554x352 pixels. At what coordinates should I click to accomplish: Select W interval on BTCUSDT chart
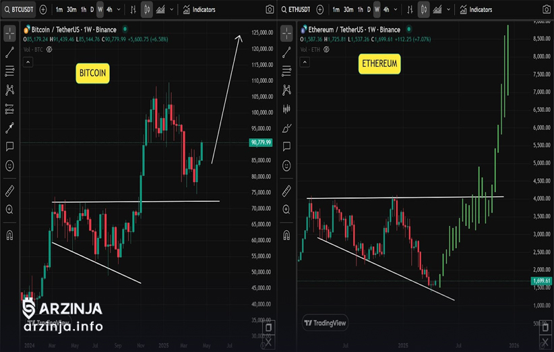tap(100, 9)
